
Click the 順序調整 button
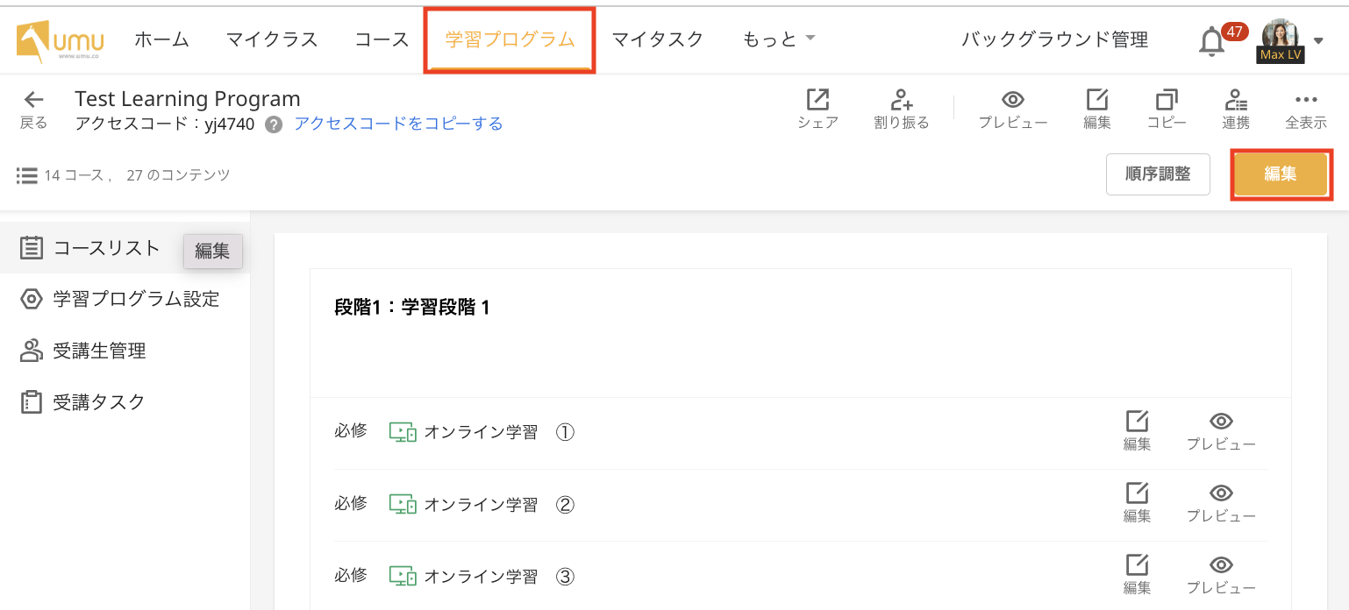[1158, 174]
